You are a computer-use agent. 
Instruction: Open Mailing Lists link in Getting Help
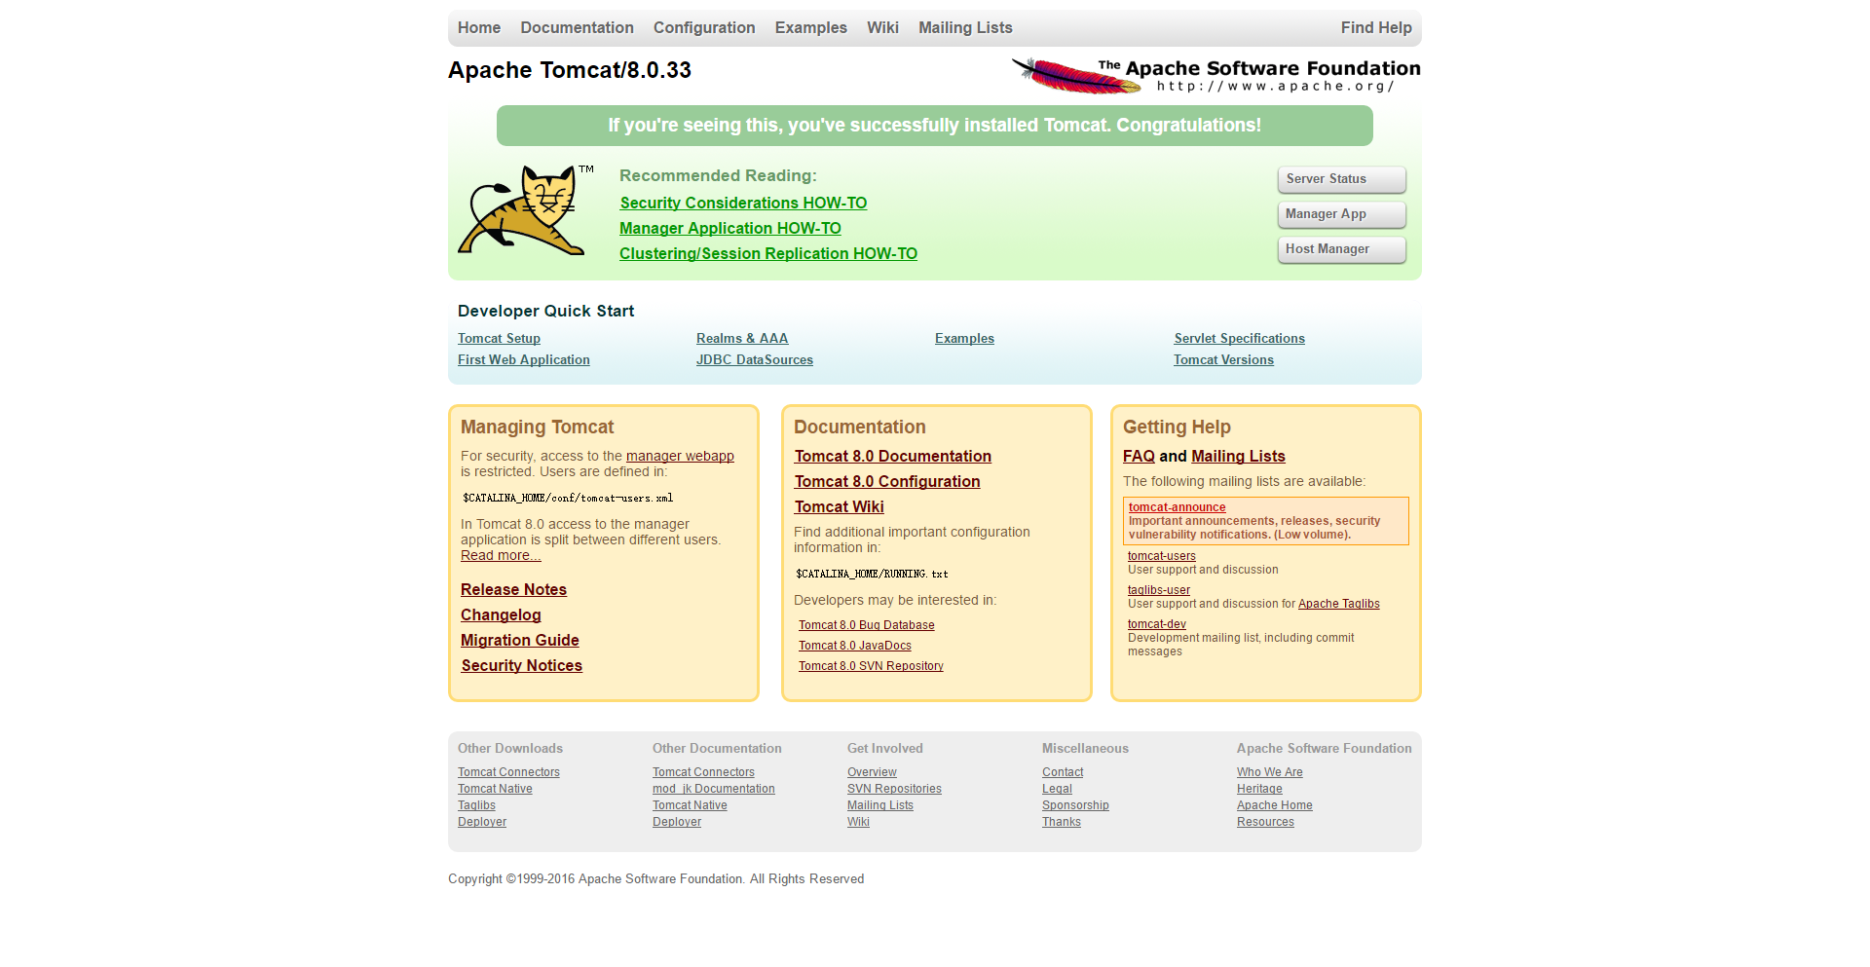(1238, 456)
